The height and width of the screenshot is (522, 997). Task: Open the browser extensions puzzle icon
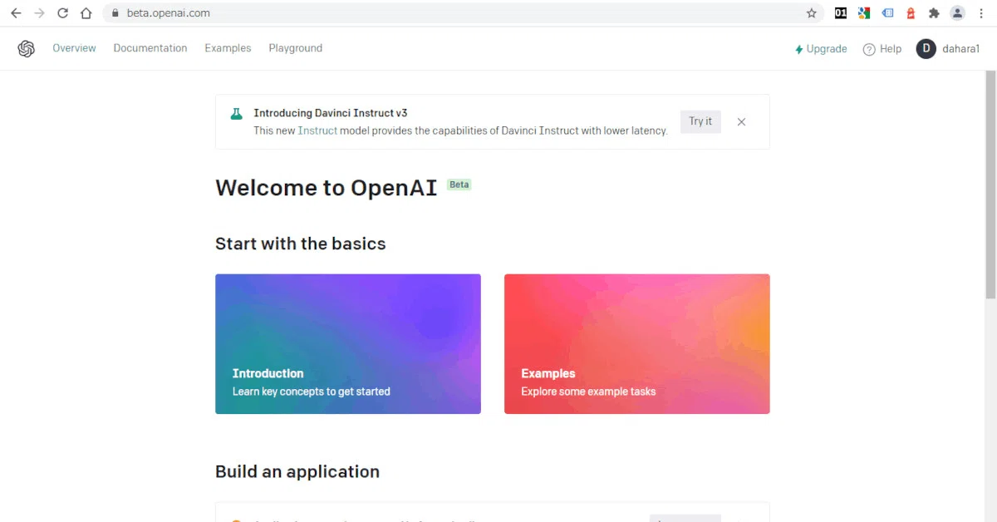[x=934, y=13]
